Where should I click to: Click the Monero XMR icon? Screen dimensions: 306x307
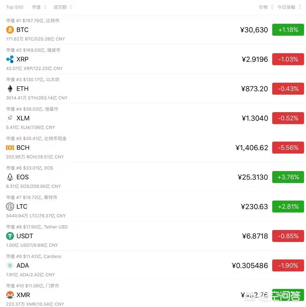10,295
